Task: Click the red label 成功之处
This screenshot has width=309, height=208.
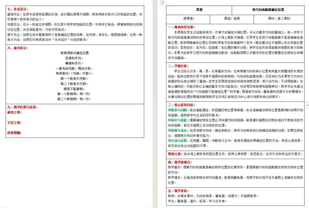Action: click(14, 112)
